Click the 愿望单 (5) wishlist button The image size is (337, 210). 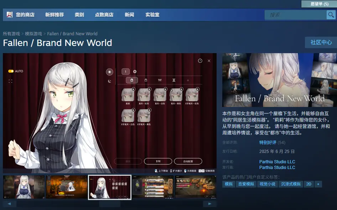pos(319,4)
